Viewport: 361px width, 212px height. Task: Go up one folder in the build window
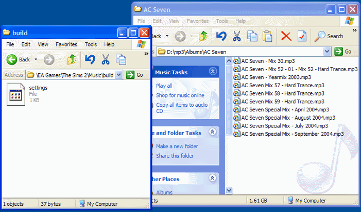[72, 59]
